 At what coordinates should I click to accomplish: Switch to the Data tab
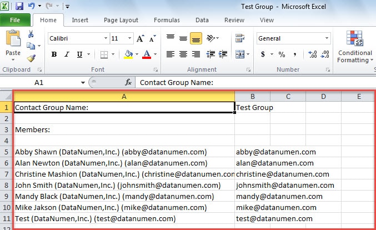[x=202, y=20]
